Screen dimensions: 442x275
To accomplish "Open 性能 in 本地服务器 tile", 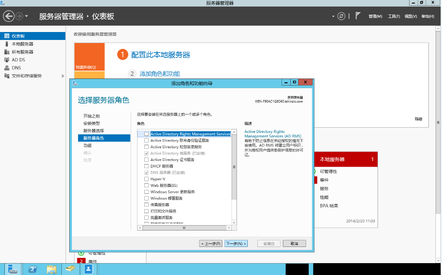I will point(324,197).
